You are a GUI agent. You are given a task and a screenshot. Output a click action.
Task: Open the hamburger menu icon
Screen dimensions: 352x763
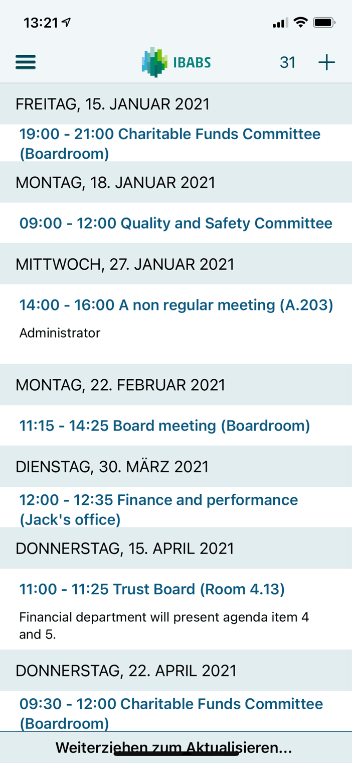(x=26, y=62)
